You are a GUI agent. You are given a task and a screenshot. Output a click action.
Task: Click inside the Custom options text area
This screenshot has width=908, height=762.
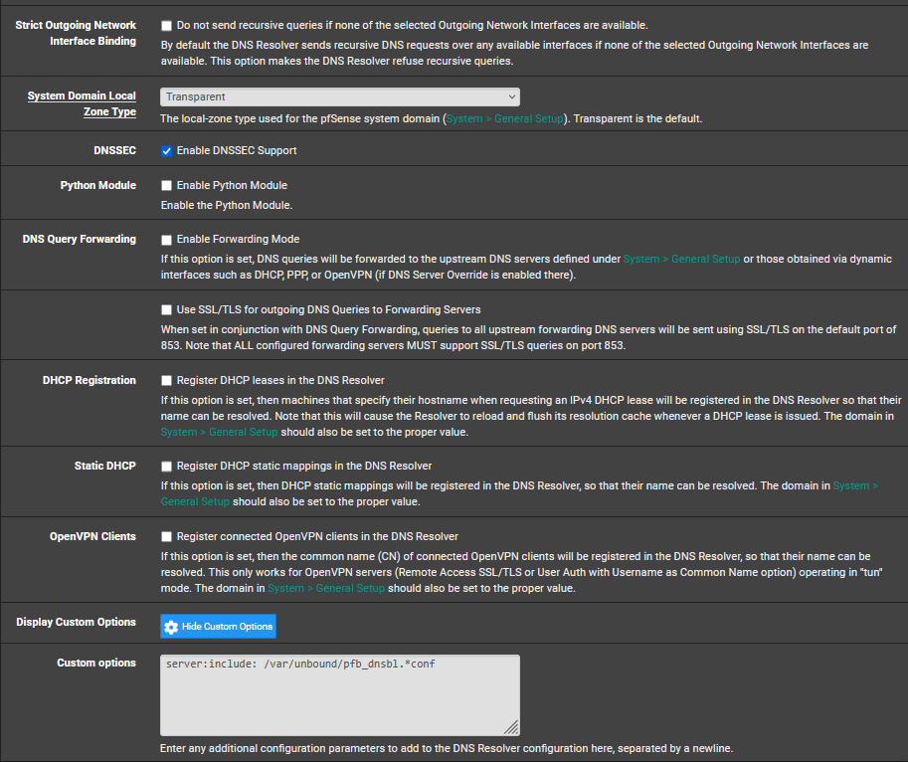click(x=339, y=694)
